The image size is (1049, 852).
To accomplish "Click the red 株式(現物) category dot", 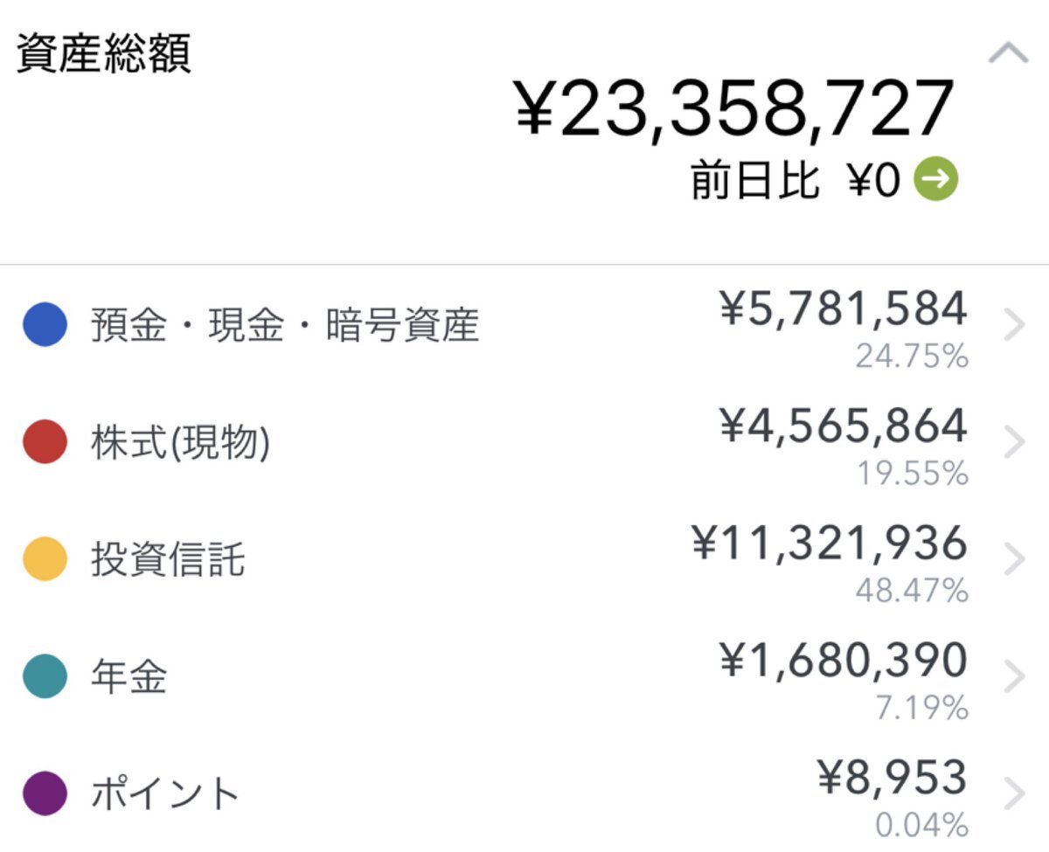I will tap(45, 442).
